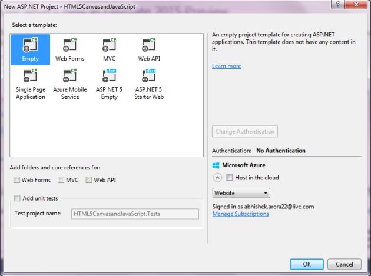Close the New ASP.NET Project dialog

(356, 5)
